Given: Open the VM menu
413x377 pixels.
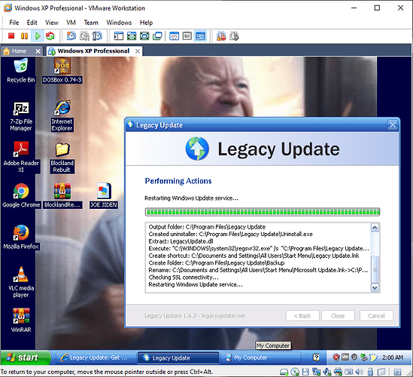Looking at the screenshot, I should click(x=71, y=23).
